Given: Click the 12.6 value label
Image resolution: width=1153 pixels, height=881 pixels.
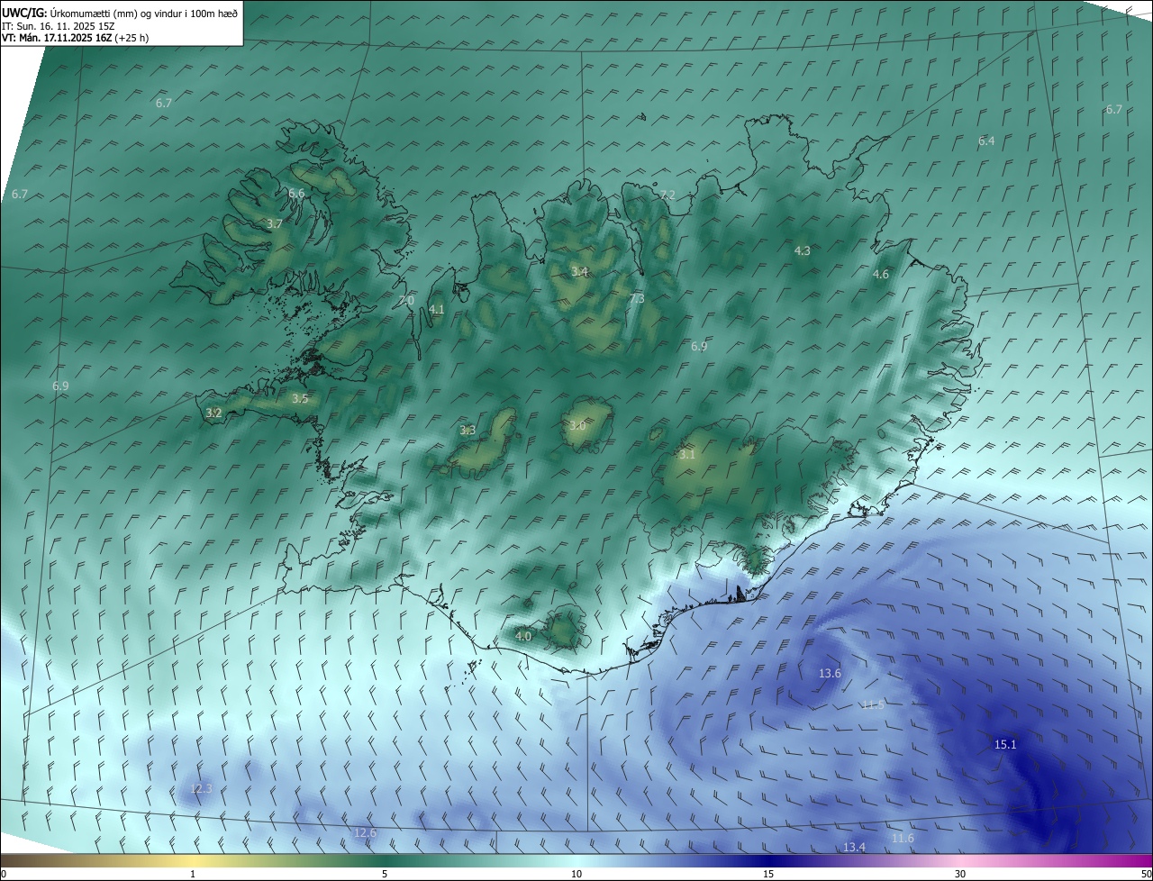Looking at the screenshot, I should point(365,832).
